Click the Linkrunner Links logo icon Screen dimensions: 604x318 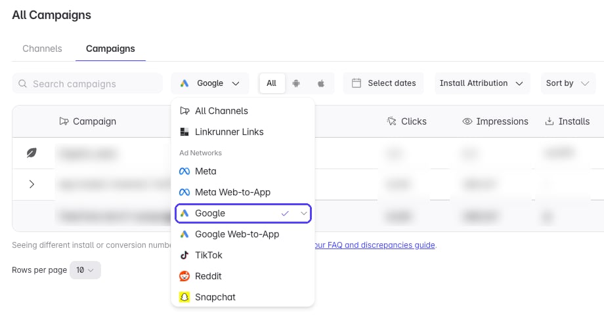184,132
